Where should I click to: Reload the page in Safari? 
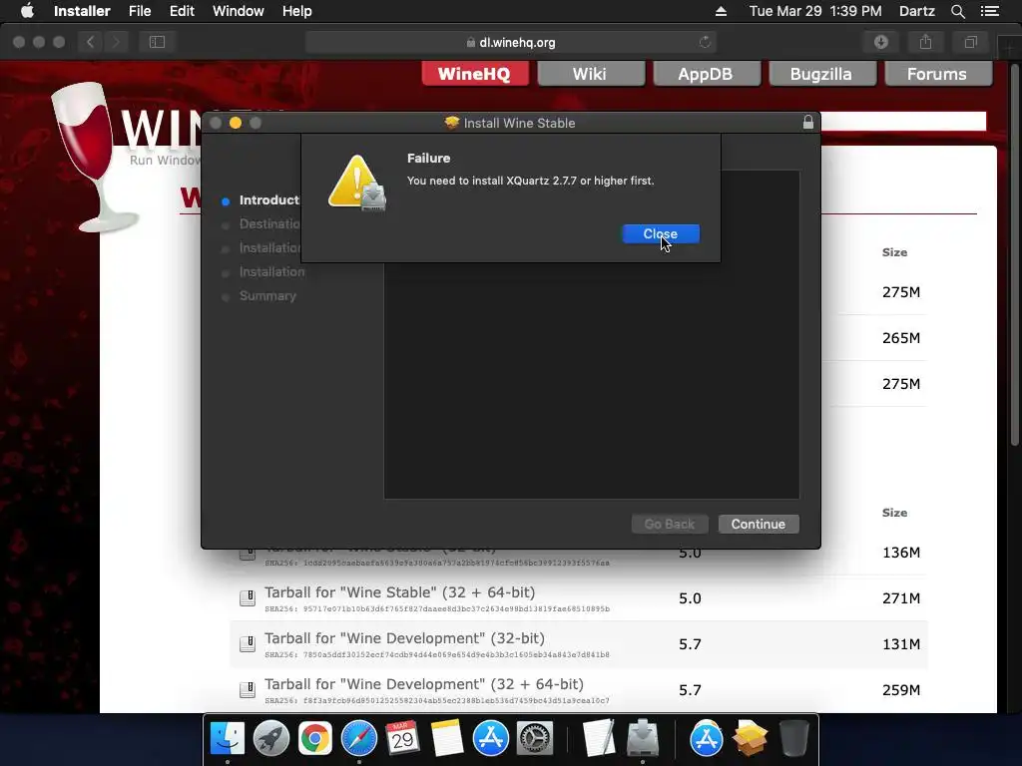[705, 42]
